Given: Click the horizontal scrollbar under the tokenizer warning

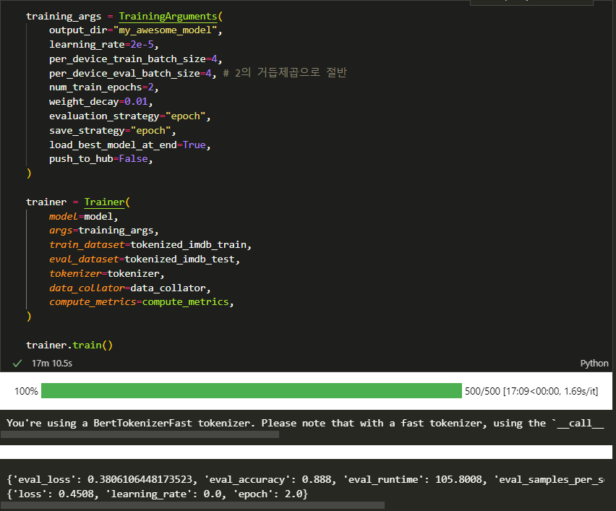Looking at the screenshot, I should (x=140, y=435).
